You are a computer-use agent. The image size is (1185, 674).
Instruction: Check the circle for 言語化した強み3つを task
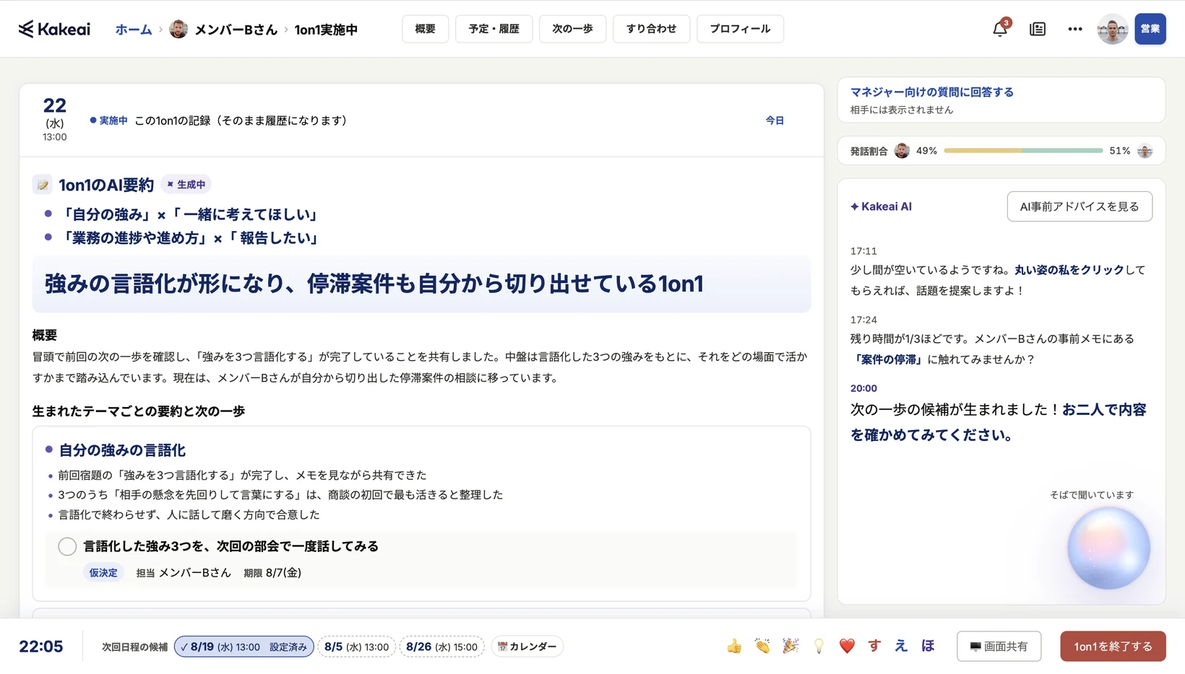[x=67, y=546]
